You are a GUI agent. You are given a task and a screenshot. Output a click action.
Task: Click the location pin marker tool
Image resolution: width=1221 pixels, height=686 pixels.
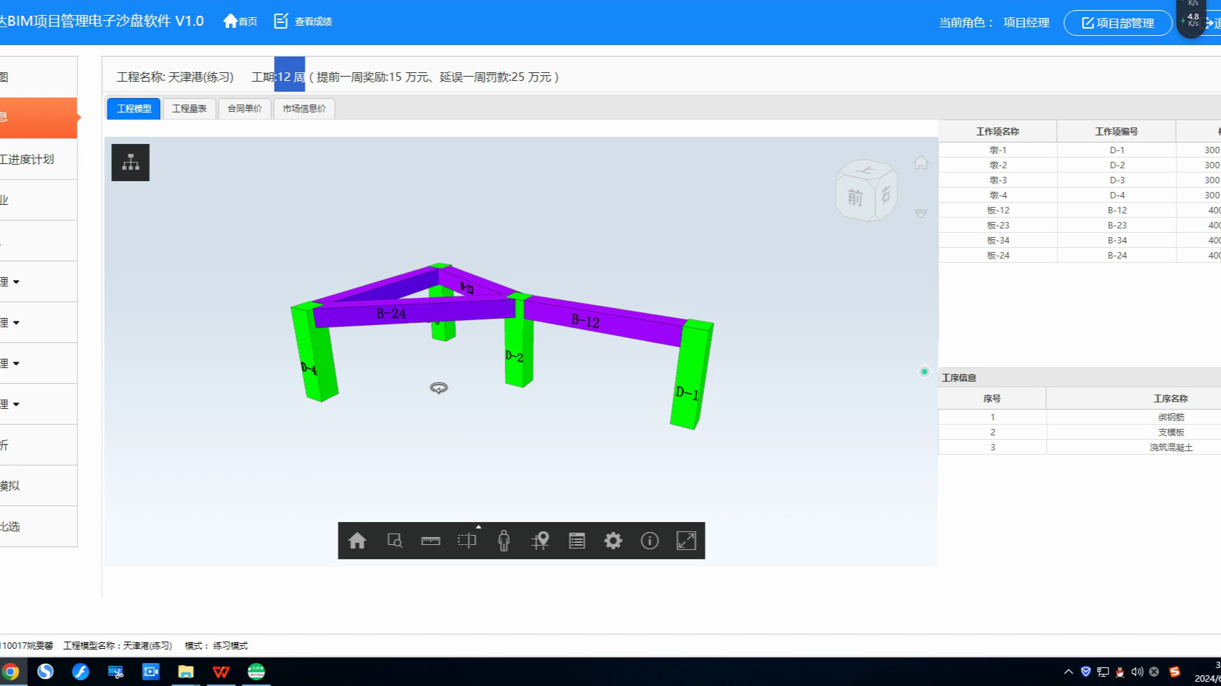[541, 541]
